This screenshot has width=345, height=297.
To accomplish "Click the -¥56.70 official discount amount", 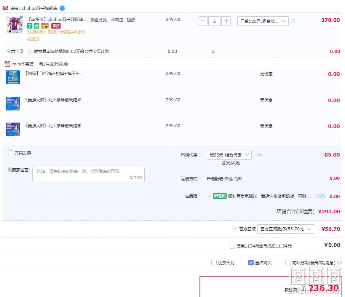I will tap(330, 229).
